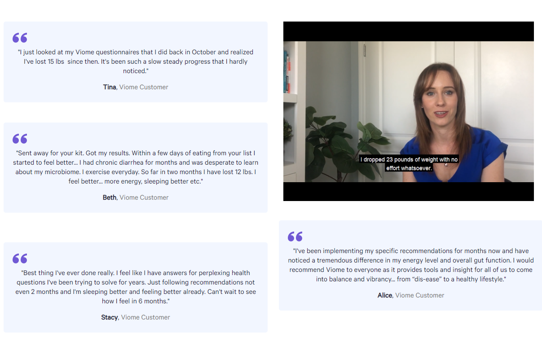542x337 pixels.
Task: Click the video subtitle about 23 pounds
Action: coord(409,164)
